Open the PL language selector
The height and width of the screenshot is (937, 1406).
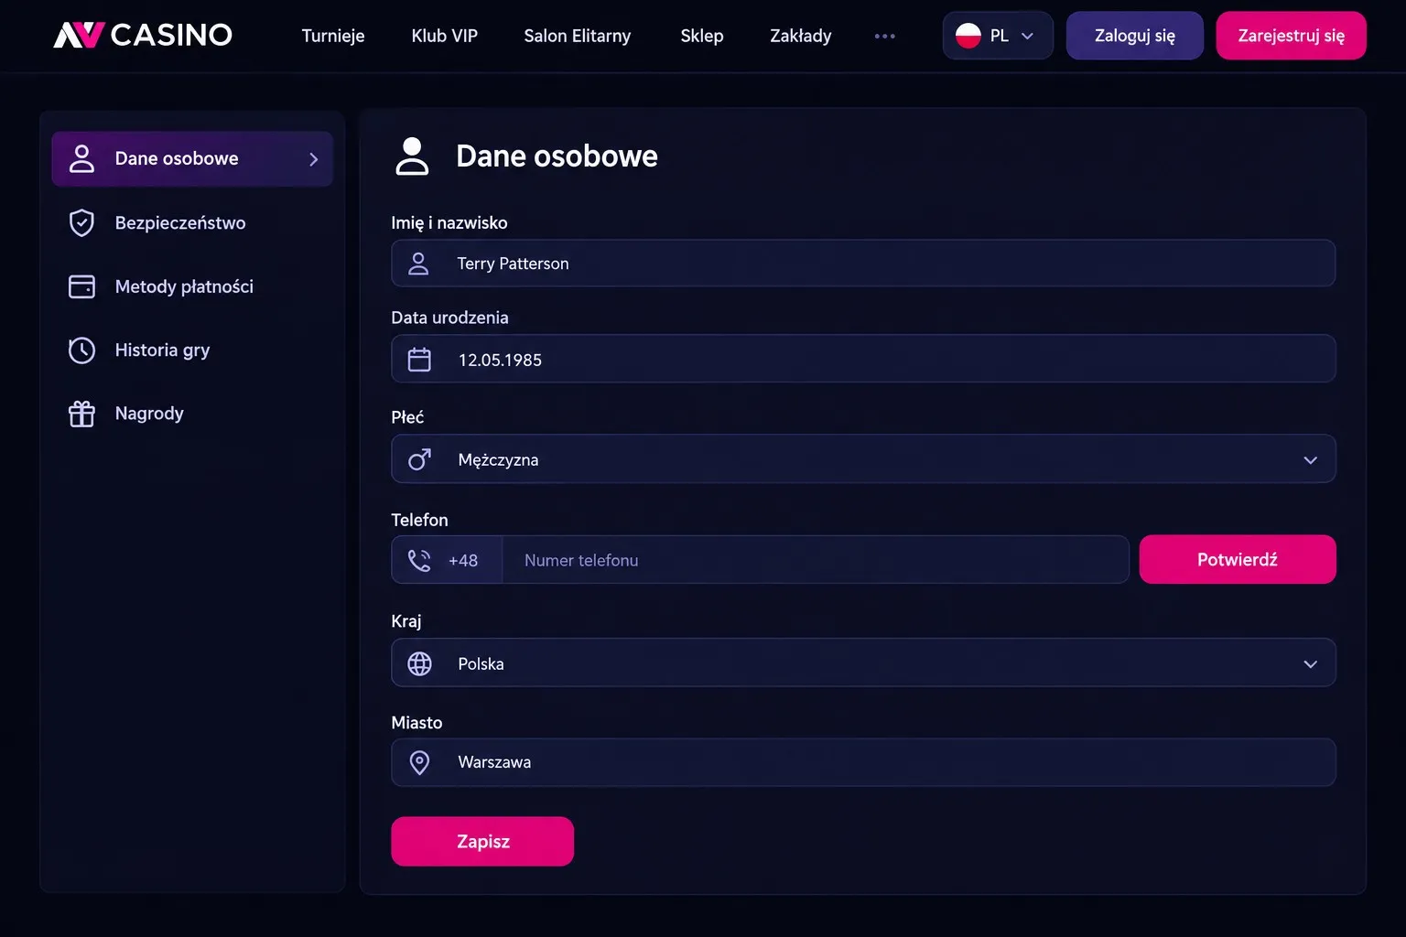point(998,36)
